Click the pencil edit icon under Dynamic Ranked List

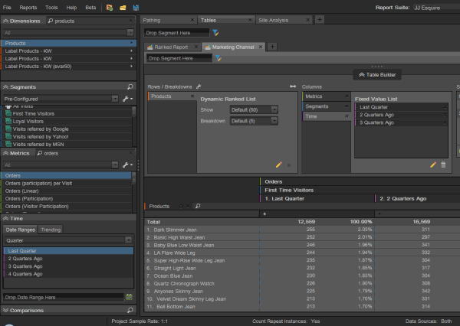pos(279,165)
